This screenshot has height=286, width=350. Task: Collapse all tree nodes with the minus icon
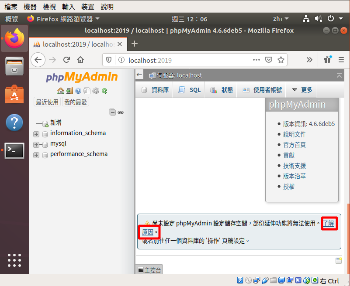(x=112, y=112)
